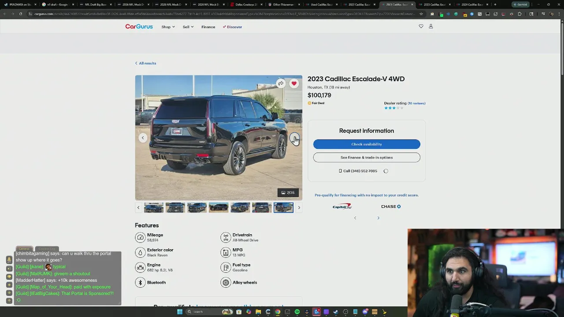Return to All results
Screen dimensions: 564x317
click(145, 63)
